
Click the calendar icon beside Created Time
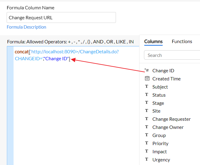pyautogui.click(x=147, y=79)
